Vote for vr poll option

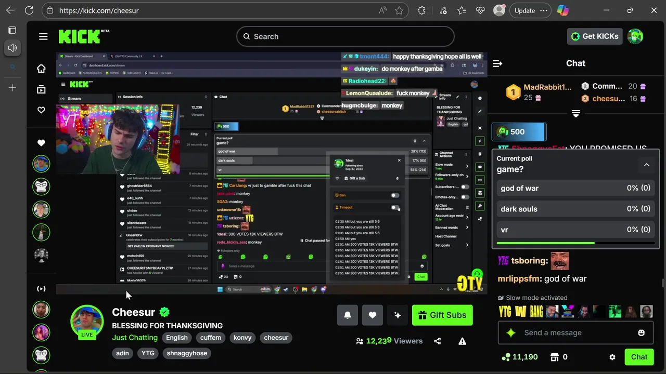[575, 230]
